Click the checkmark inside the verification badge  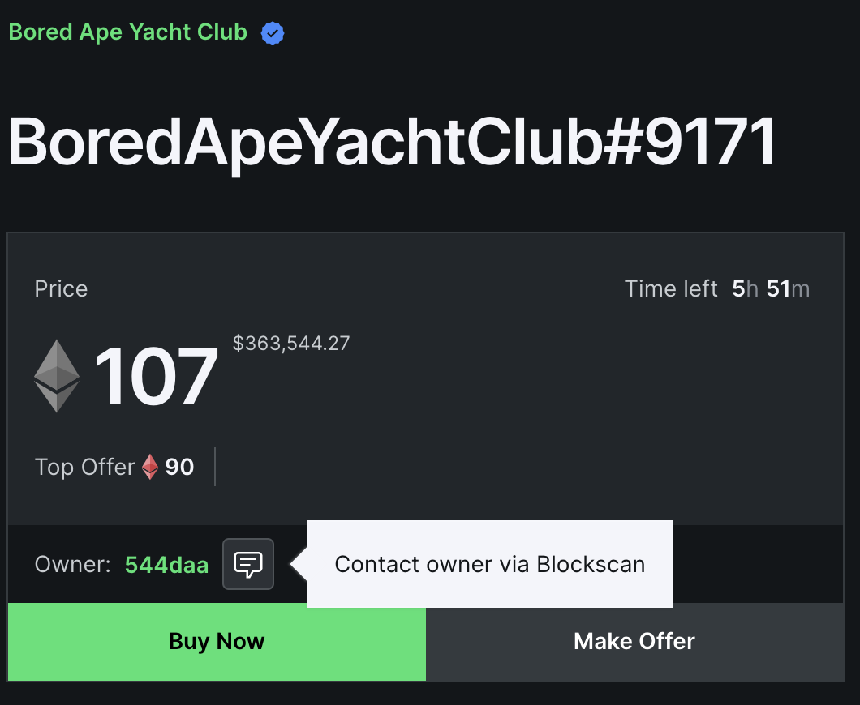[x=273, y=32]
